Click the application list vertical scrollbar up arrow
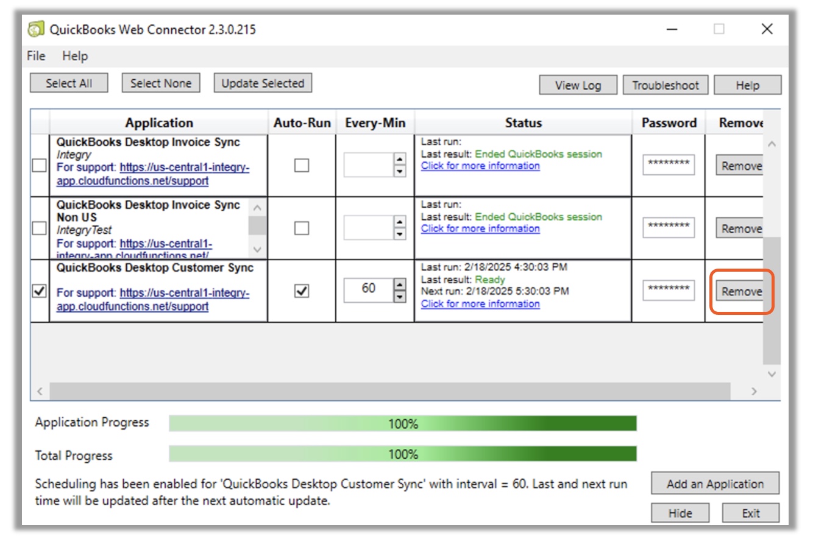Screen dimensions: 813x547 click(772, 144)
